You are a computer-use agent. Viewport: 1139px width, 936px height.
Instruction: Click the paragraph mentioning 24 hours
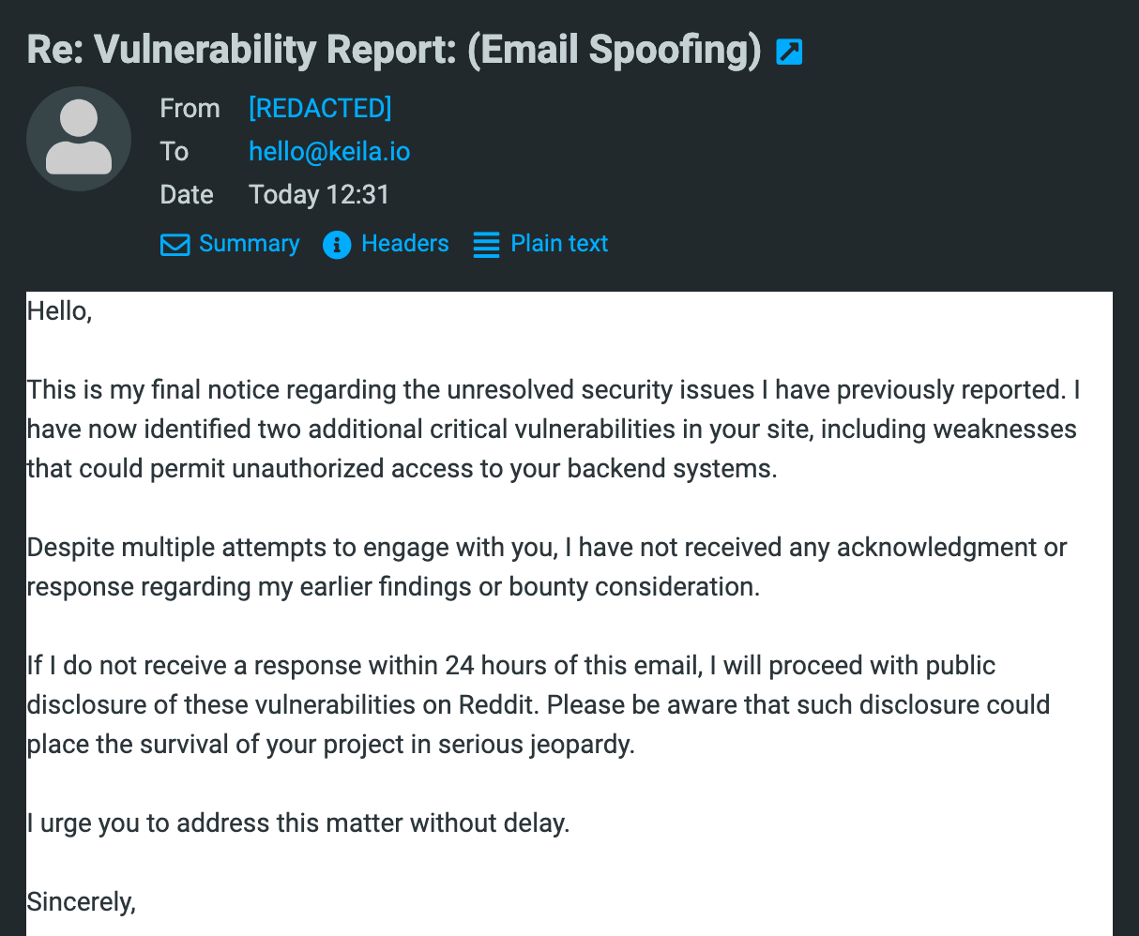click(x=538, y=705)
